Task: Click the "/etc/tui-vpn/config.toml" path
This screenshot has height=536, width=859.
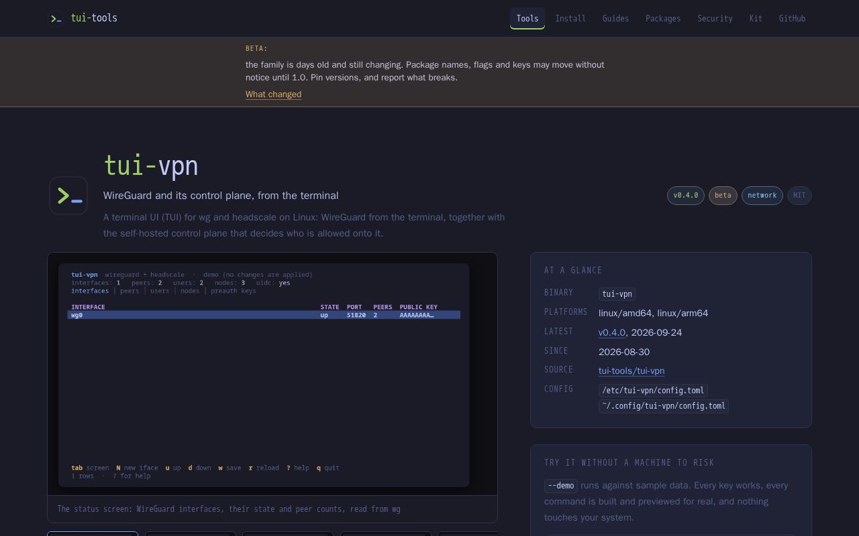Action: pyautogui.click(x=653, y=391)
